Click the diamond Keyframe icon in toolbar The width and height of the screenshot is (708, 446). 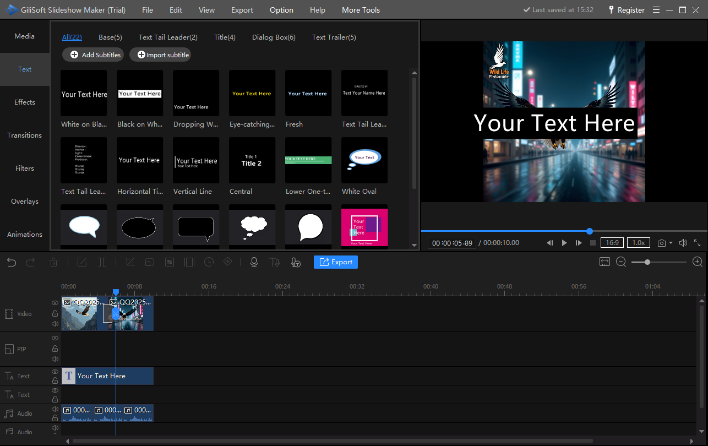(228, 262)
